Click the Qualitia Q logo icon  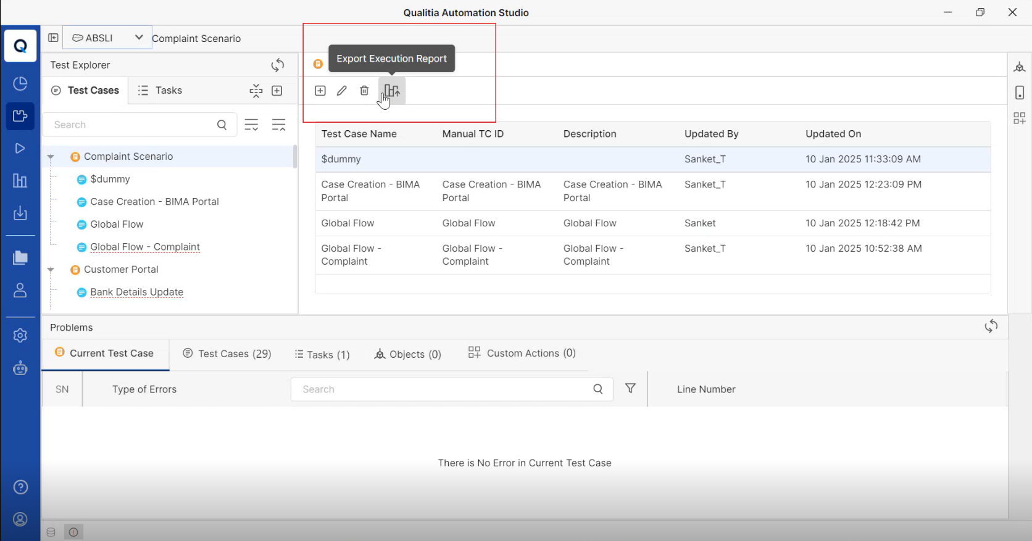[20, 46]
